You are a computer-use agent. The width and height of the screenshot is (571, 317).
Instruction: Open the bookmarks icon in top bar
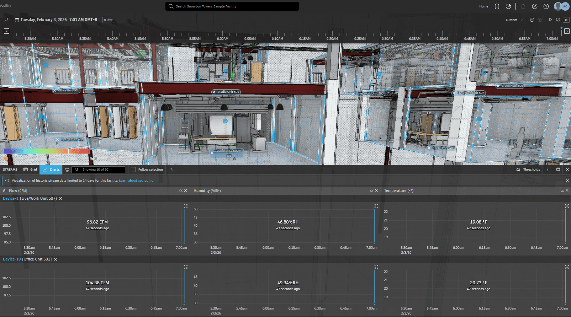[x=497, y=6]
